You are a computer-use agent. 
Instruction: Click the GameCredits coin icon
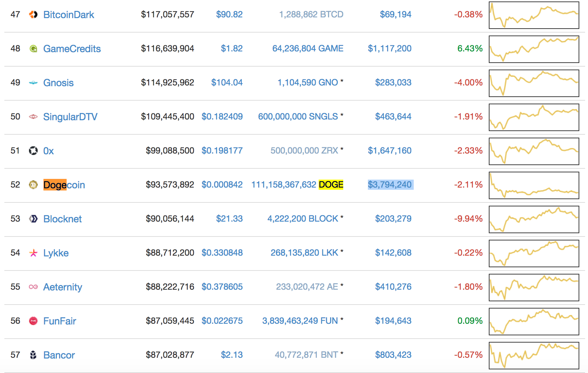tap(33, 49)
